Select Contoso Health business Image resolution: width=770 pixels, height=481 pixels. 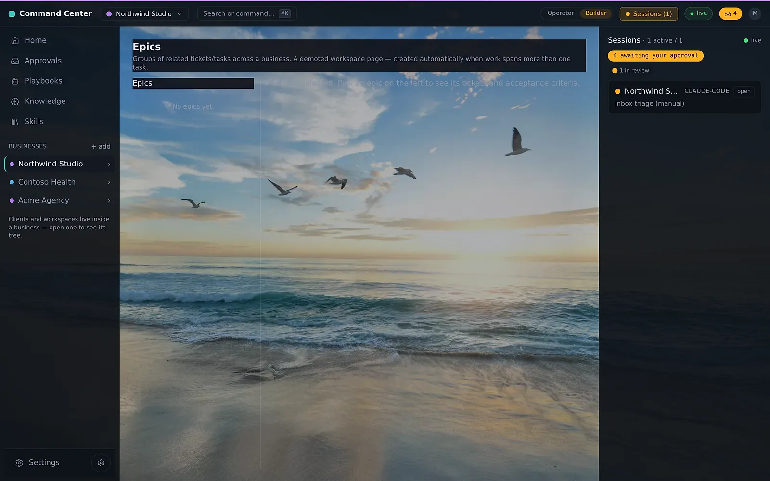(60, 182)
